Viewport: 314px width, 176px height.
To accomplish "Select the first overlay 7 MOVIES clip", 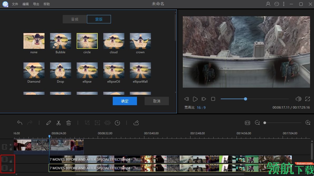I will [170, 159].
